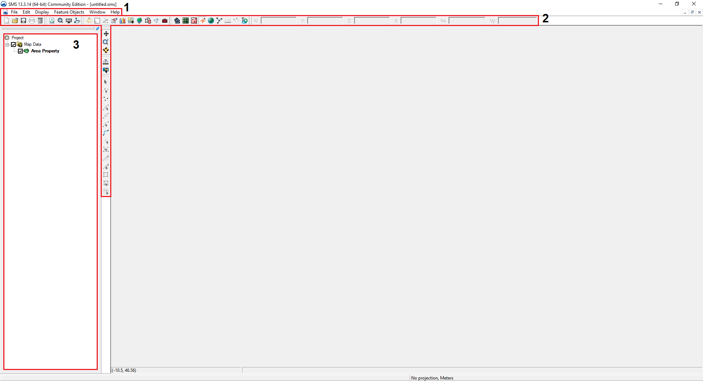Open a file with the folder icon
The image size is (703, 381).
point(15,21)
